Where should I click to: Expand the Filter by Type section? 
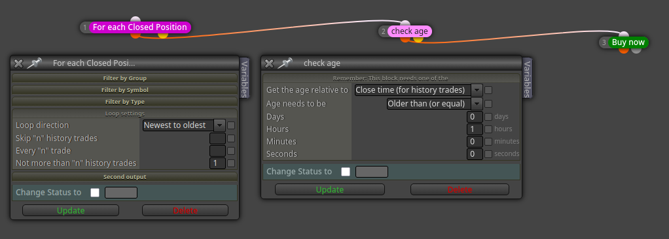[124, 102]
